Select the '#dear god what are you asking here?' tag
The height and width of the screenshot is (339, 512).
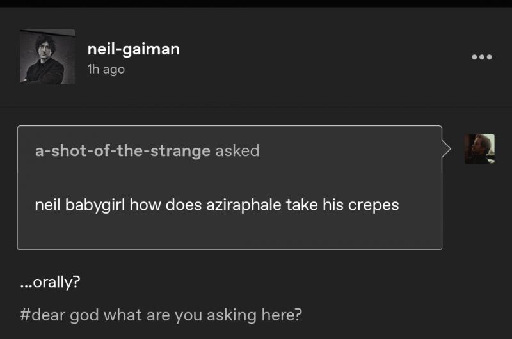(161, 315)
